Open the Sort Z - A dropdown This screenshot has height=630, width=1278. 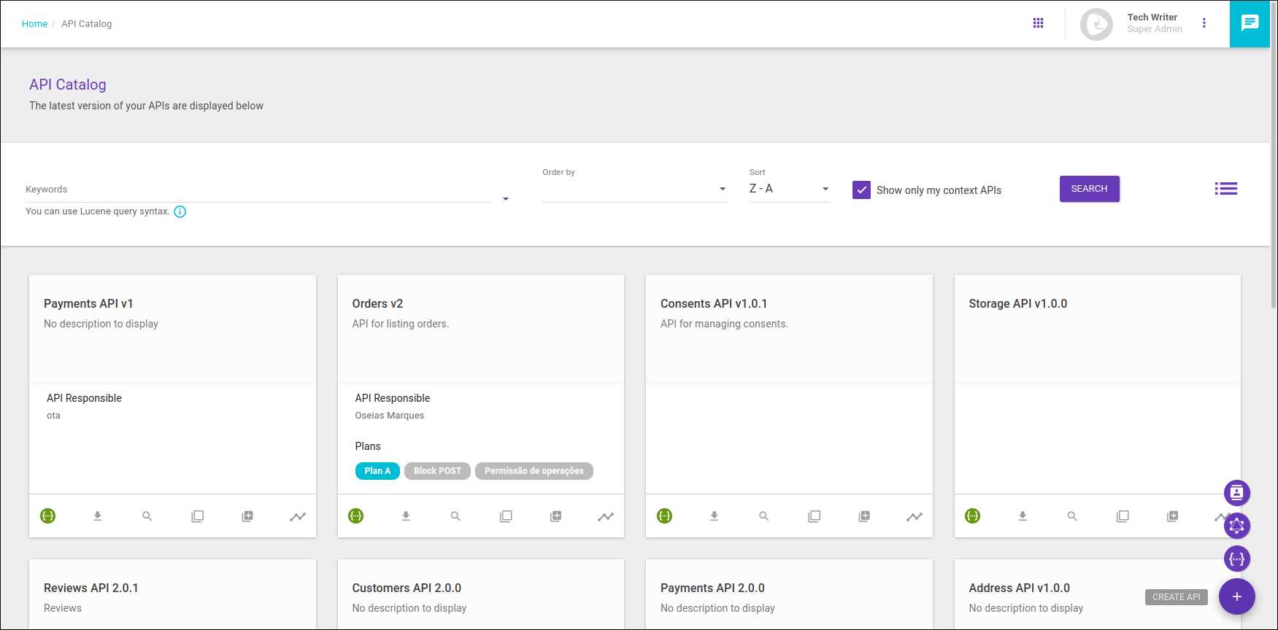click(789, 189)
